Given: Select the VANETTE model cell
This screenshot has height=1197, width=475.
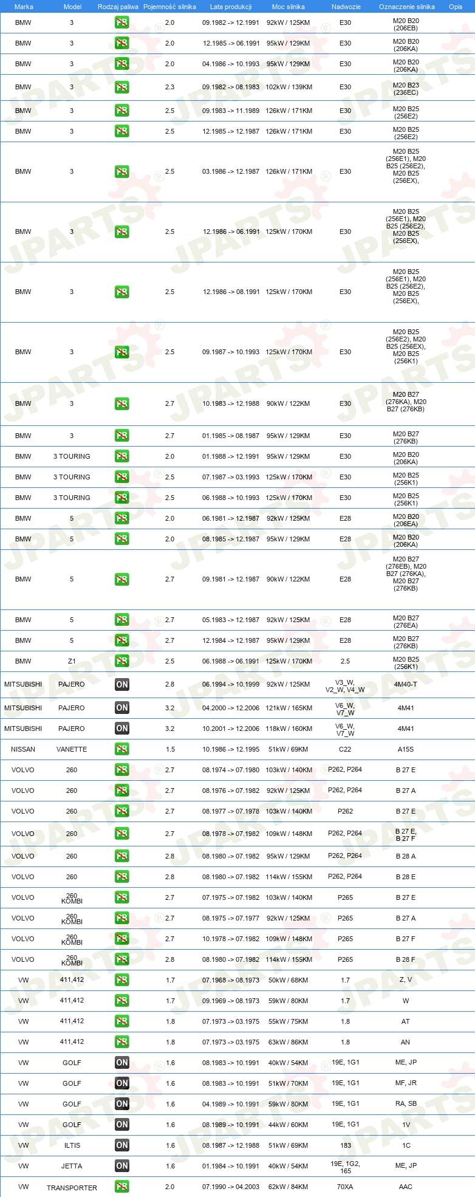Looking at the screenshot, I should [72, 749].
